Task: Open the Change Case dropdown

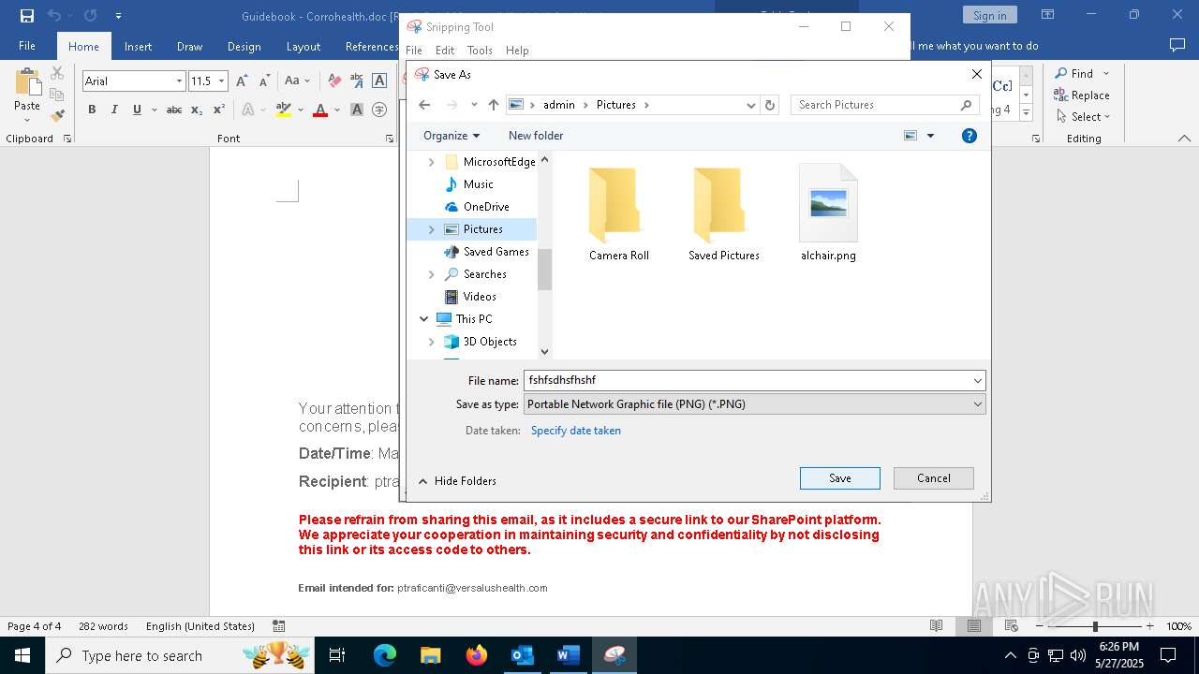Action: pyautogui.click(x=297, y=81)
